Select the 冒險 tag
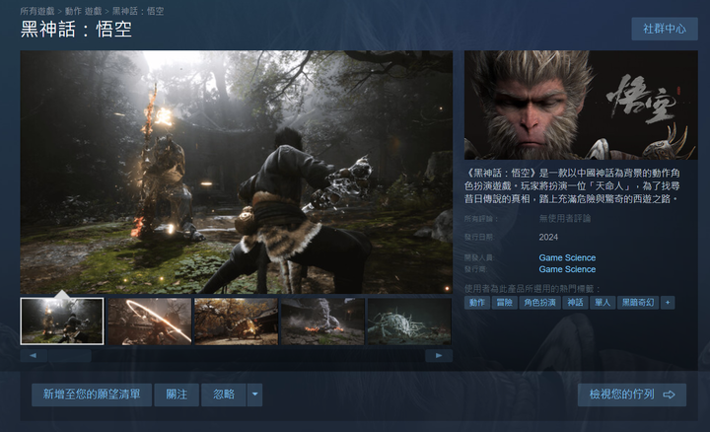 pos(505,303)
